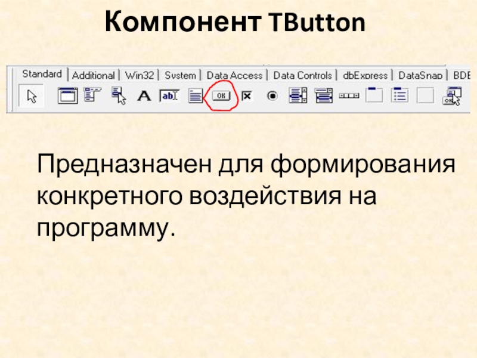The width and height of the screenshot is (477, 358).
Task: Switch to the dbExpress tab
Action: click(x=365, y=76)
